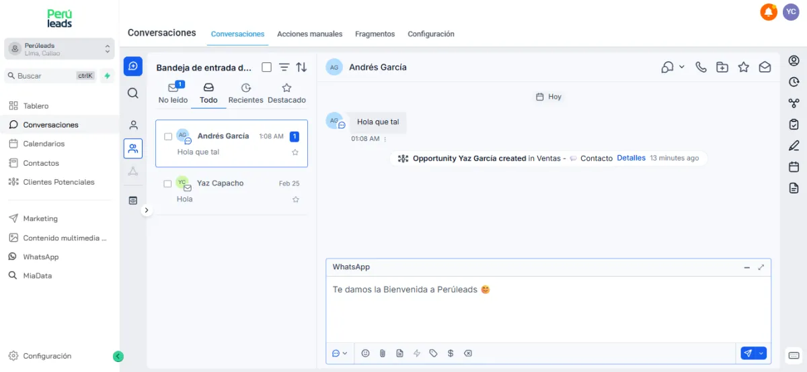Viewport: 807px width, 372px height.
Task: Open the Configuración tab in the top bar
Action: 431,34
